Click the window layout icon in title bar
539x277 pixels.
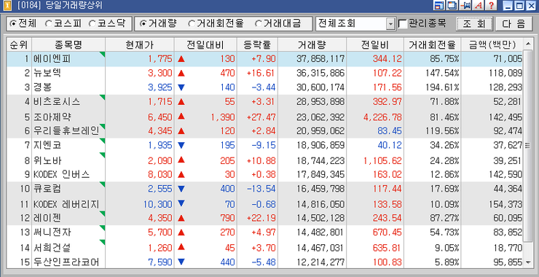[440, 5]
